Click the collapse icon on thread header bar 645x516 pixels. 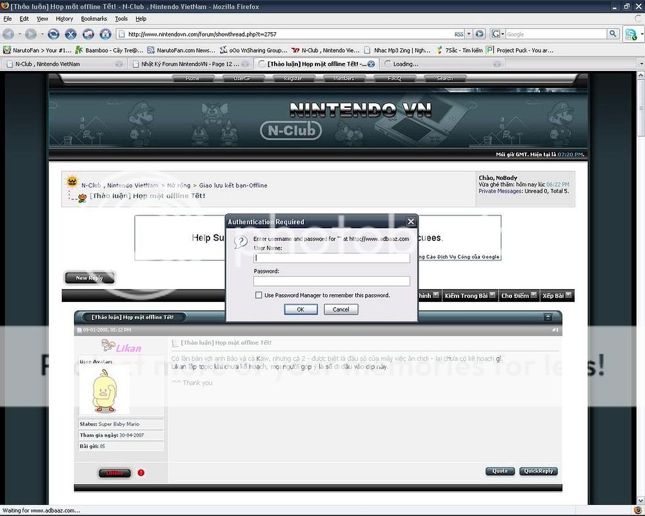[x=548, y=317]
